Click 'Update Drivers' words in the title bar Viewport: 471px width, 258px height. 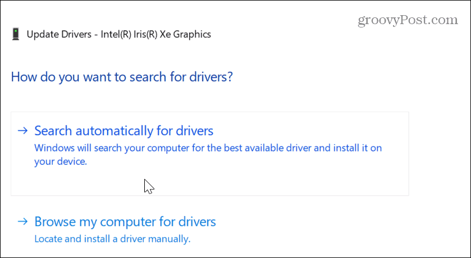(59, 35)
